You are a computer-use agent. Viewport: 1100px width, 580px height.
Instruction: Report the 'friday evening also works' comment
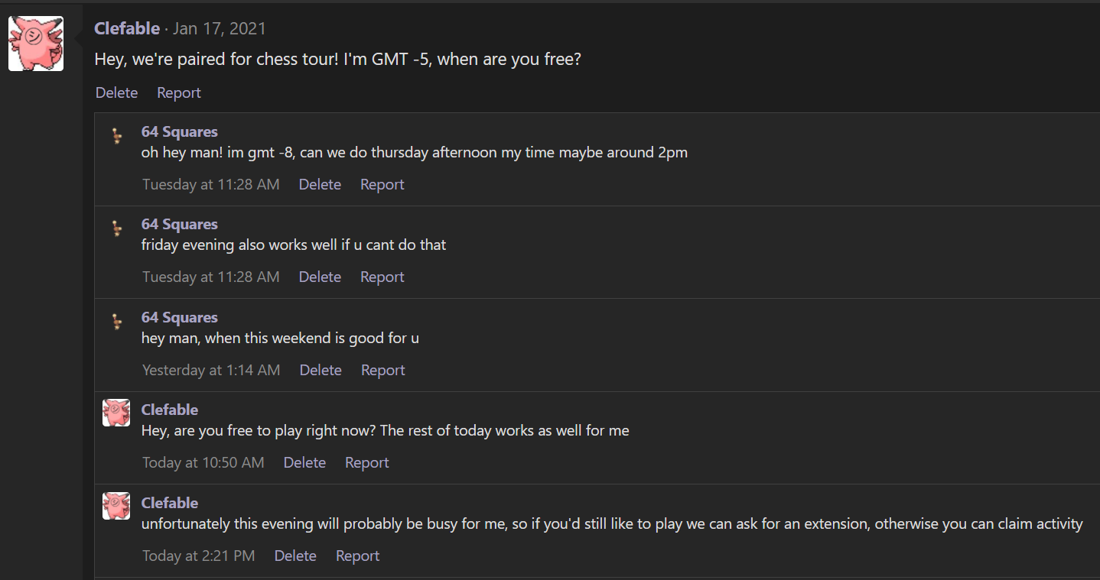(382, 277)
